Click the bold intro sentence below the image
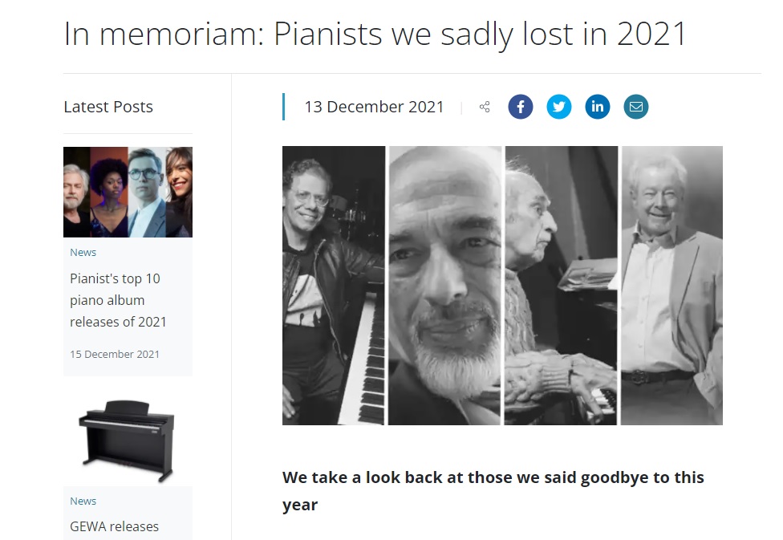This screenshot has height=540, width=783. coord(493,491)
